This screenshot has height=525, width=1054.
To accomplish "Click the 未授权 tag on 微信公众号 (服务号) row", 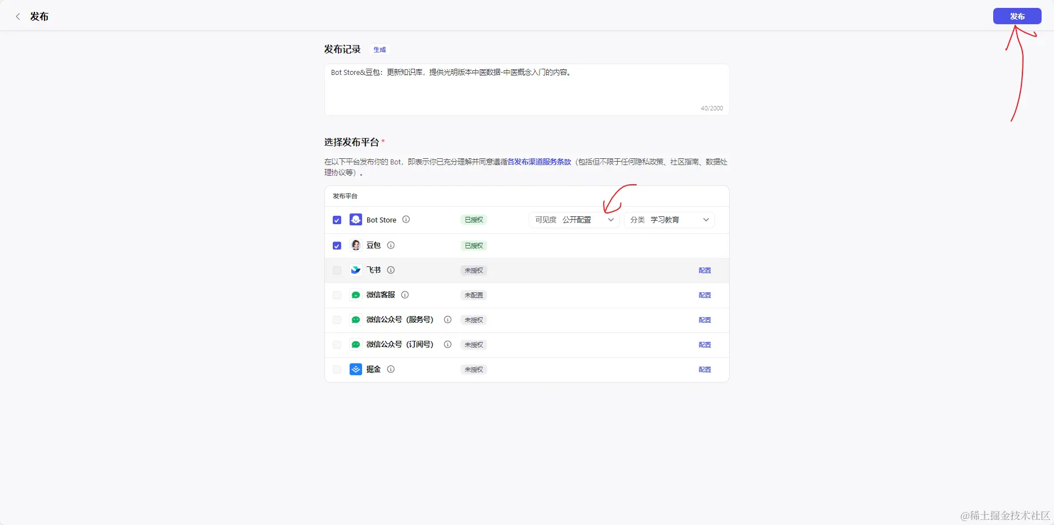I will pyautogui.click(x=474, y=320).
